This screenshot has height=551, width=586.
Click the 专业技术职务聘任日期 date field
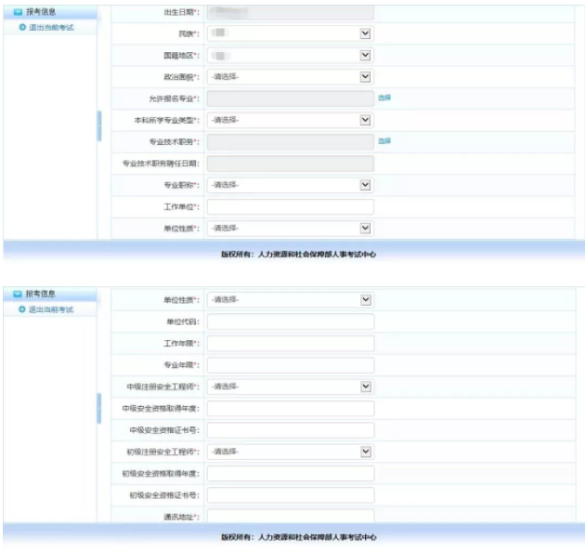(290, 164)
